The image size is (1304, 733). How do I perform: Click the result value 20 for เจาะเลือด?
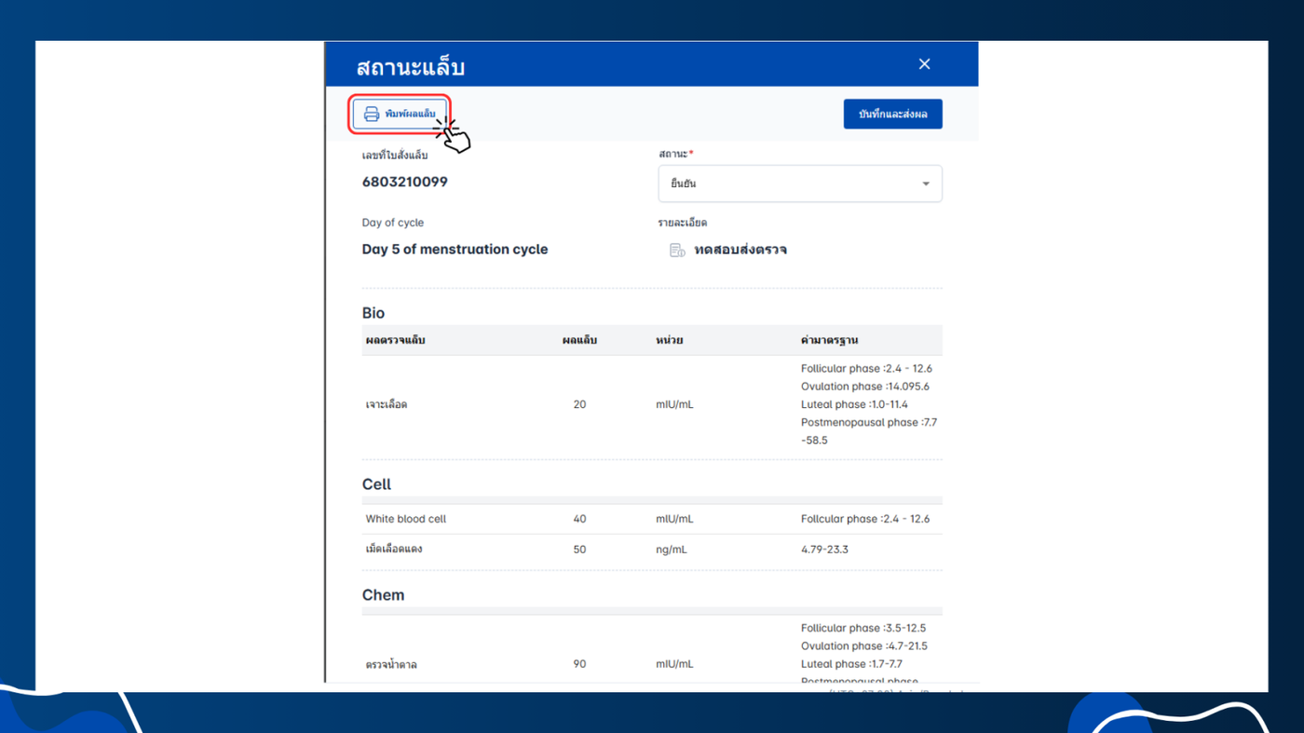click(579, 405)
